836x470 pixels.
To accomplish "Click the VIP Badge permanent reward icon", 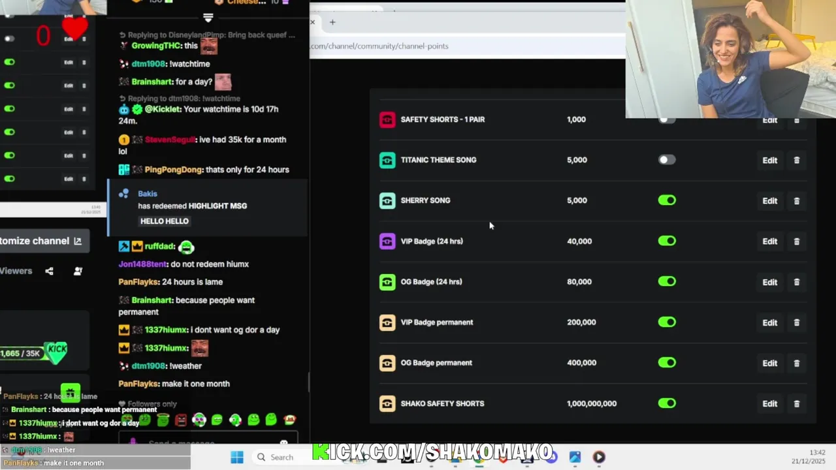I will pos(387,322).
